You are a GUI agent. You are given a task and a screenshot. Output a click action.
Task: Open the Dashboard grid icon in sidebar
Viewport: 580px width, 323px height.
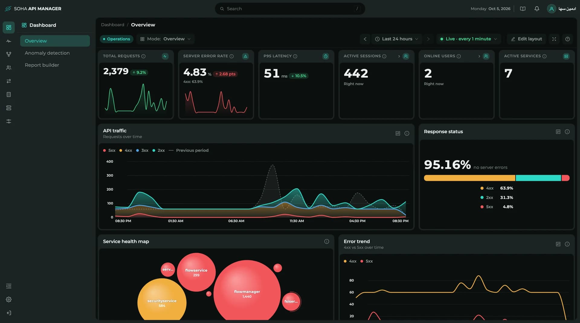pos(8,27)
